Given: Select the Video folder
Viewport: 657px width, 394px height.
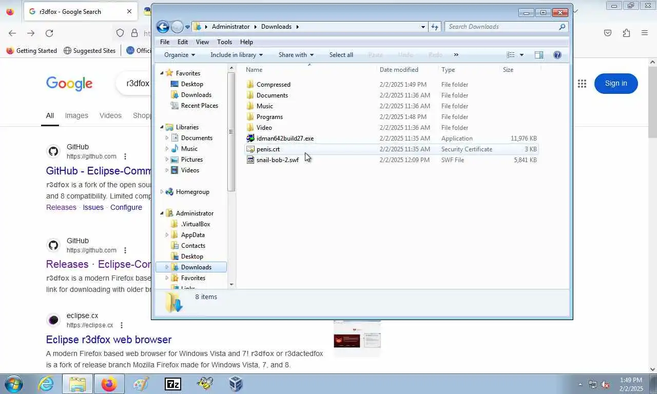Looking at the screenshot, I should click(264, 128).
